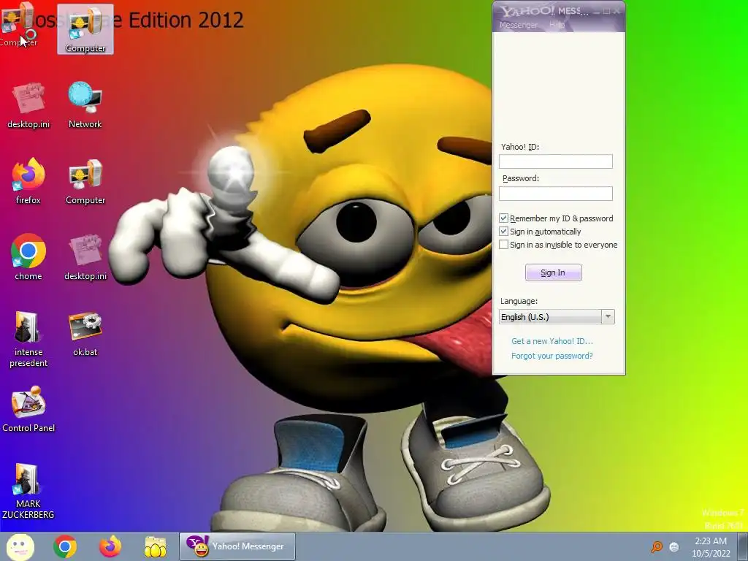Click the Yahoo! Messenger taskbar button
This screenshot has width=748, height=561.
237,546
